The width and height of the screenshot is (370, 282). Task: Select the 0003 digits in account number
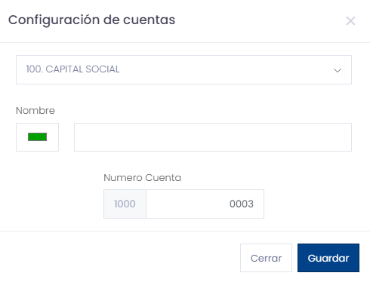coord(242,204)
